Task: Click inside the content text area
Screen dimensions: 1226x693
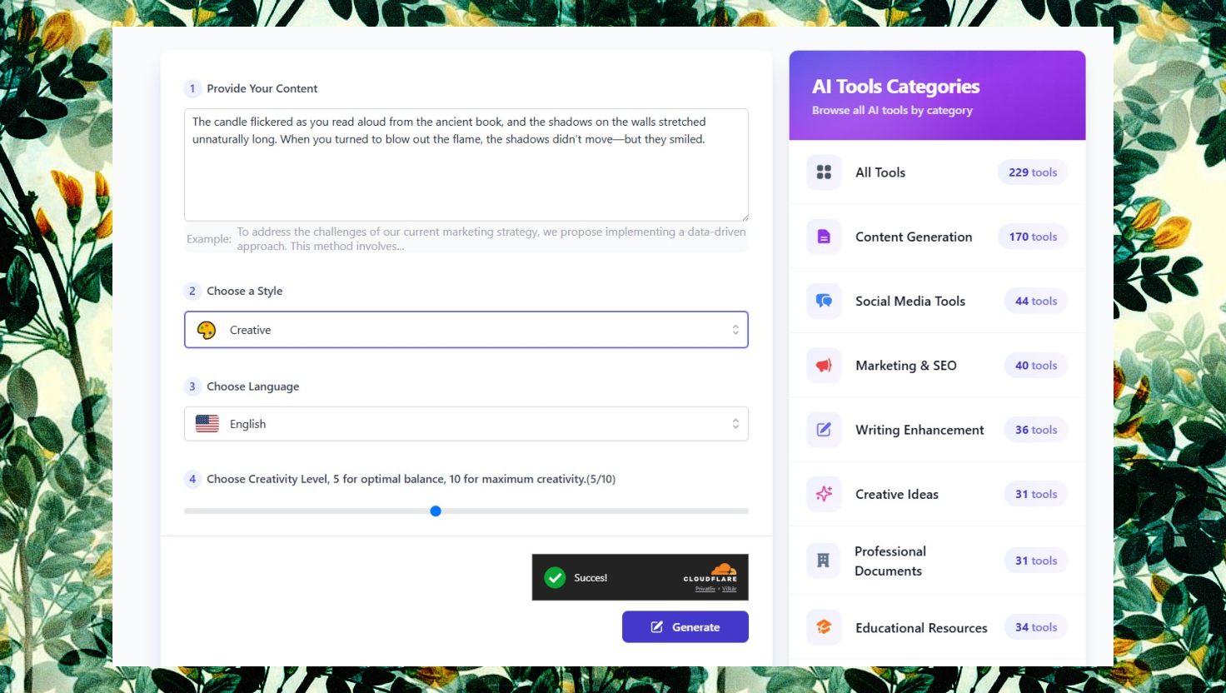Action: click(x=466, y=175)
